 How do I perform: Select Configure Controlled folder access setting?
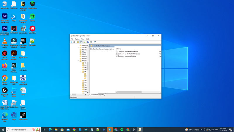coord(129,54)
